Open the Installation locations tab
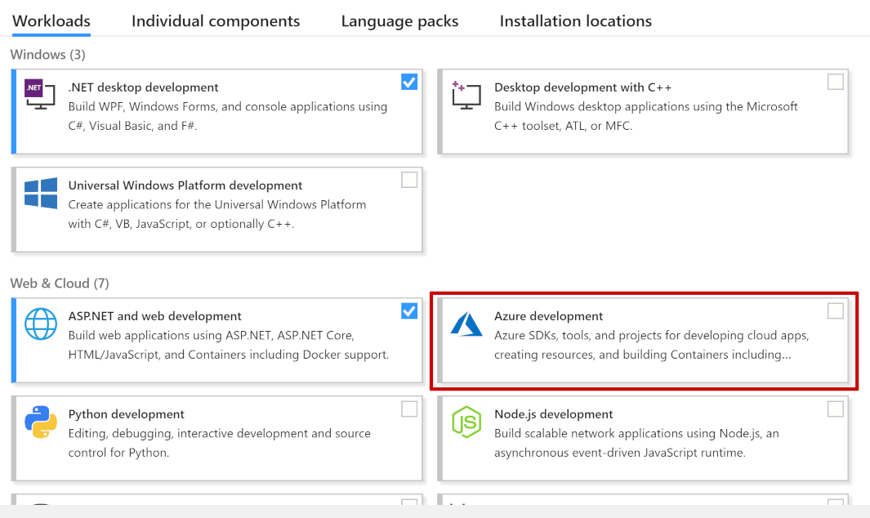The width and height of the screenshot is (870, 518). (x=575, y=21)
